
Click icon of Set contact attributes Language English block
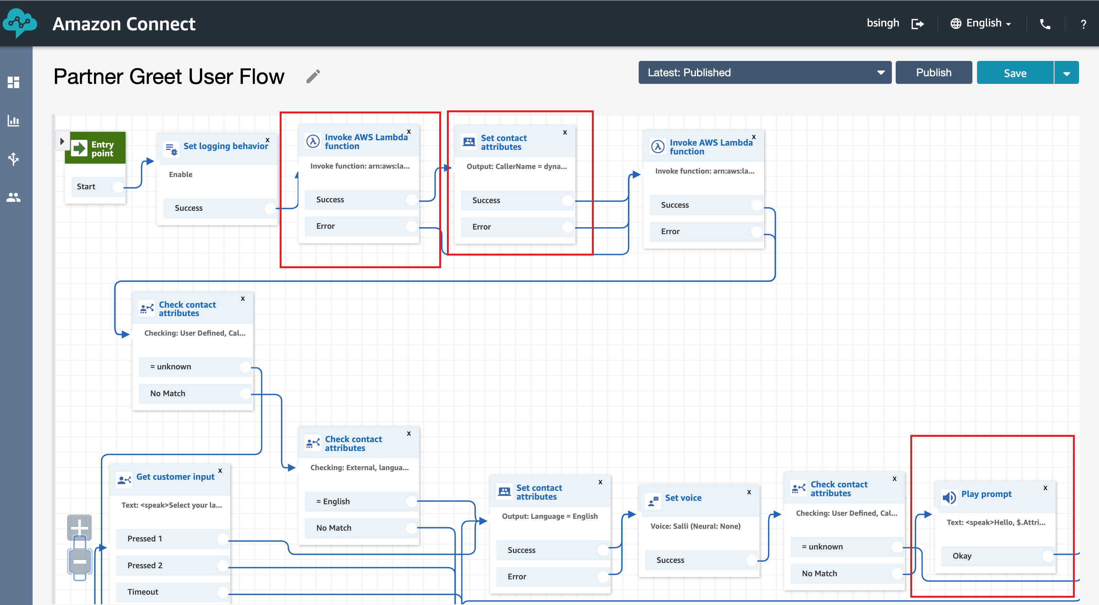click(504, 492)
